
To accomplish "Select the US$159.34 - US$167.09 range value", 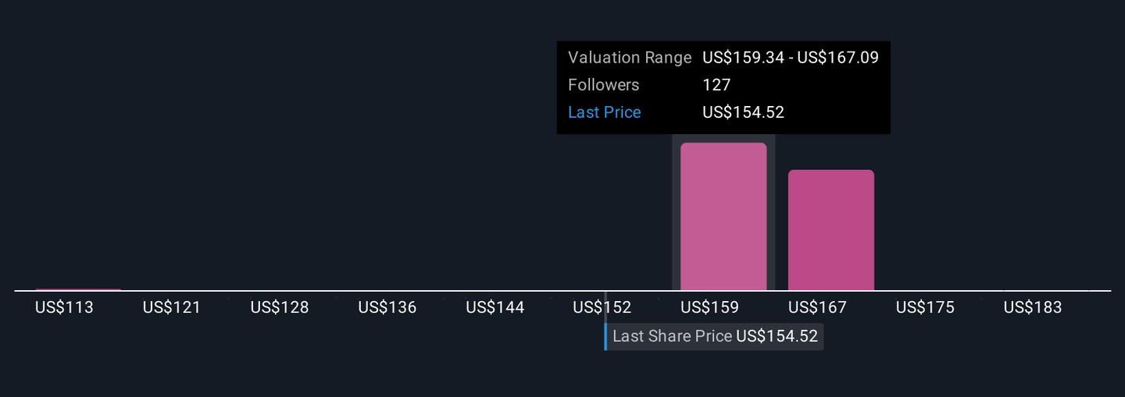I will coord(791,58).
